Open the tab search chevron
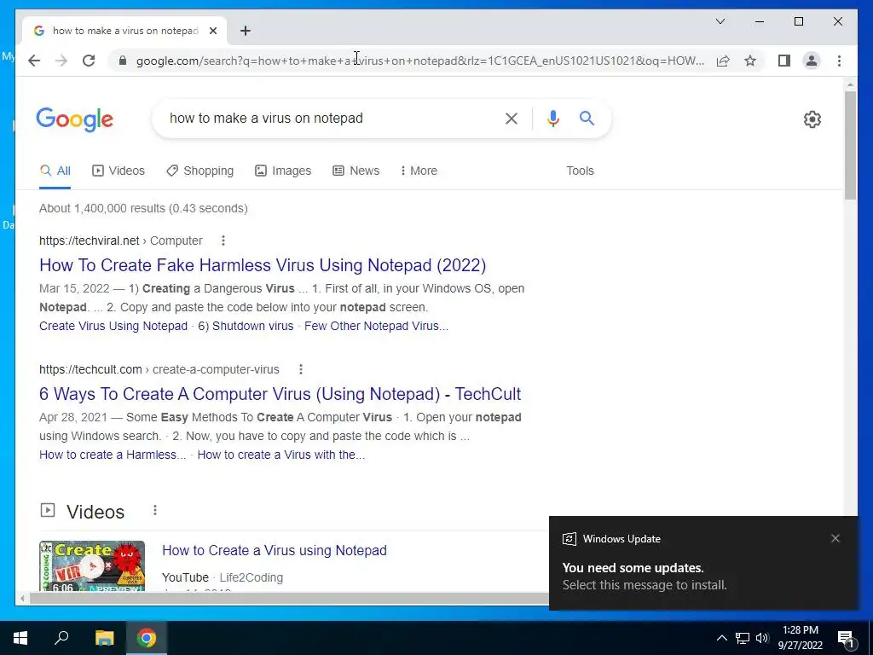The width and height of the screenshot is (873, 655). tap(720, 21)
